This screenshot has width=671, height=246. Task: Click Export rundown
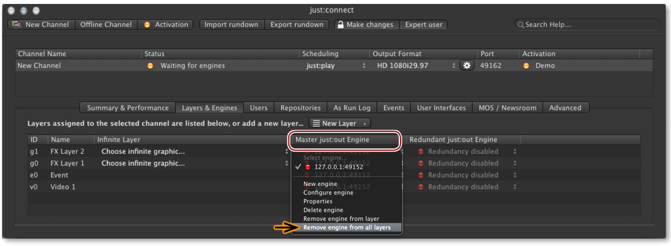297,25
